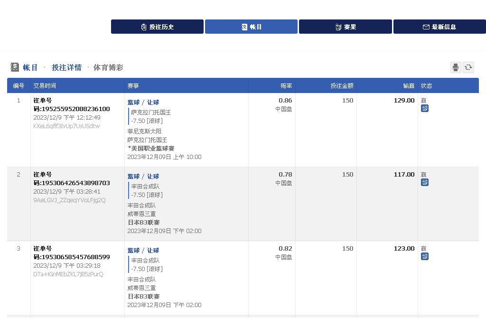Click the 帐目 ledger icon in breadcrumb

point(15,67)
